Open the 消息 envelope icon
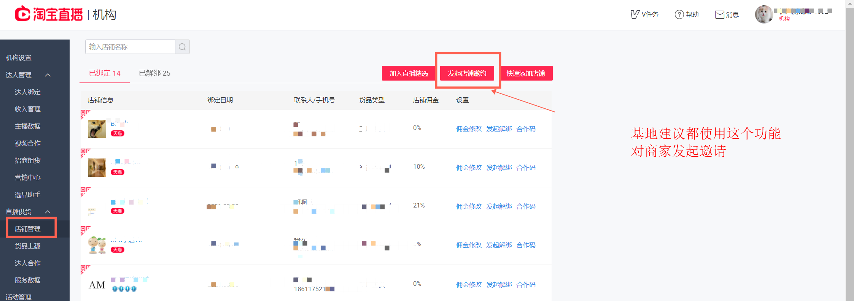 719,14
